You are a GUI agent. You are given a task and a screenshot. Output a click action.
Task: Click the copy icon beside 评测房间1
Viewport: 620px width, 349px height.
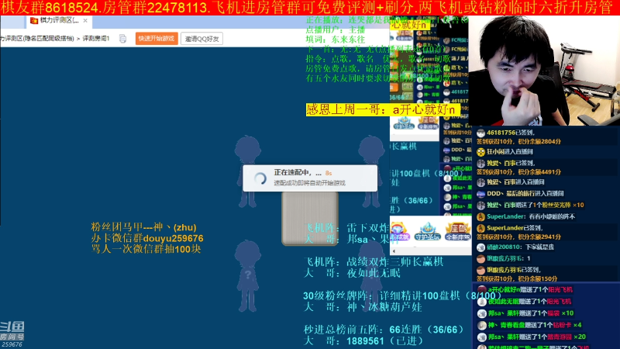pyautogui.click(x=122, y=38)
